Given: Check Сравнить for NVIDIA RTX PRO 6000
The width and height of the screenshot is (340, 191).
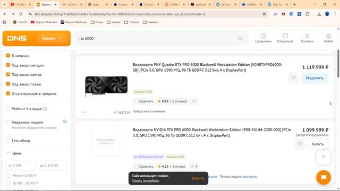Looking at the screenshot, I should (136, 166).
